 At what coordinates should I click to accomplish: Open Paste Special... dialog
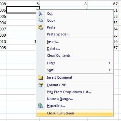click(75, 34)
